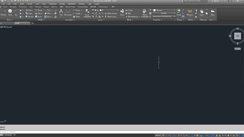Image resolution: width=244 pixels, height=137 pixels.
Task: Toggle MODEL space in status bar
Action: click(x=158, y=135)
